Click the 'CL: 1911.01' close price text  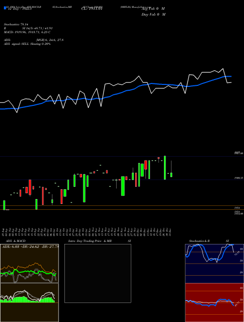[92, 9]
